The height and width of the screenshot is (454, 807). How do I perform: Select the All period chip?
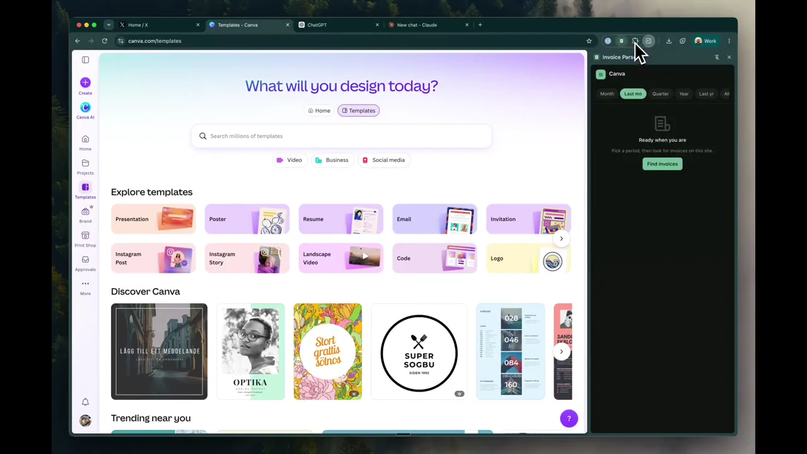pyautogui.click(x=726, y=94)
